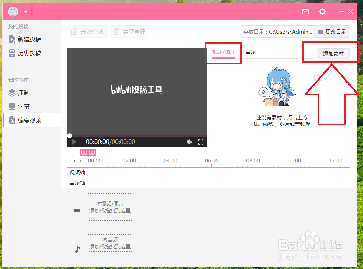
Task: Open settings via the gear icon
Action: pyautogui.click(x=322, y=12)
